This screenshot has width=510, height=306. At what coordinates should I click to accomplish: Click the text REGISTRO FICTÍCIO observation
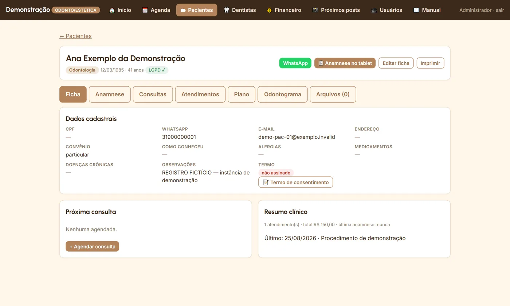tap(206, 176)
